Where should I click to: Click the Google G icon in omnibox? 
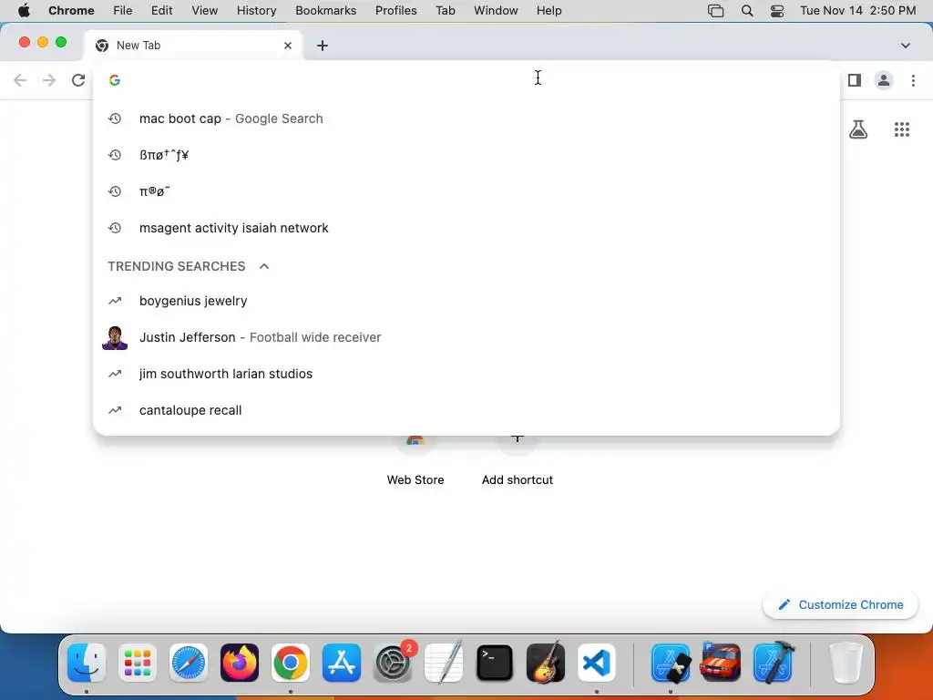[x=115, y=80]
